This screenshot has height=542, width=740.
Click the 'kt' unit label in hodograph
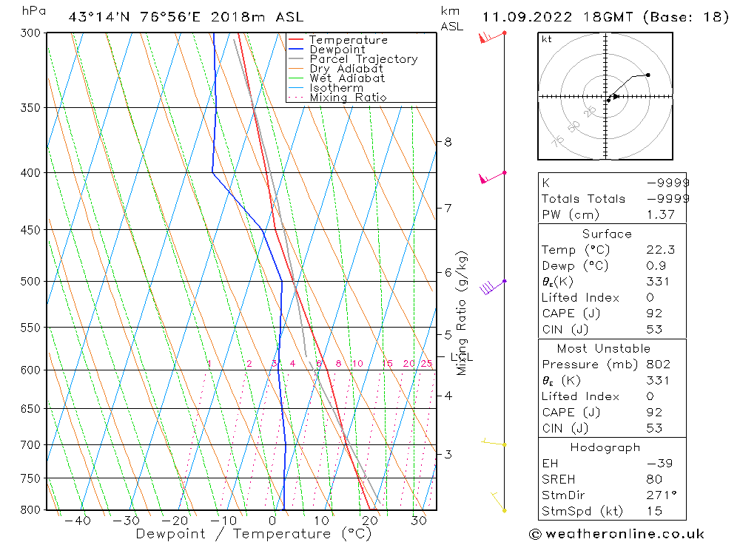(547, 39)
